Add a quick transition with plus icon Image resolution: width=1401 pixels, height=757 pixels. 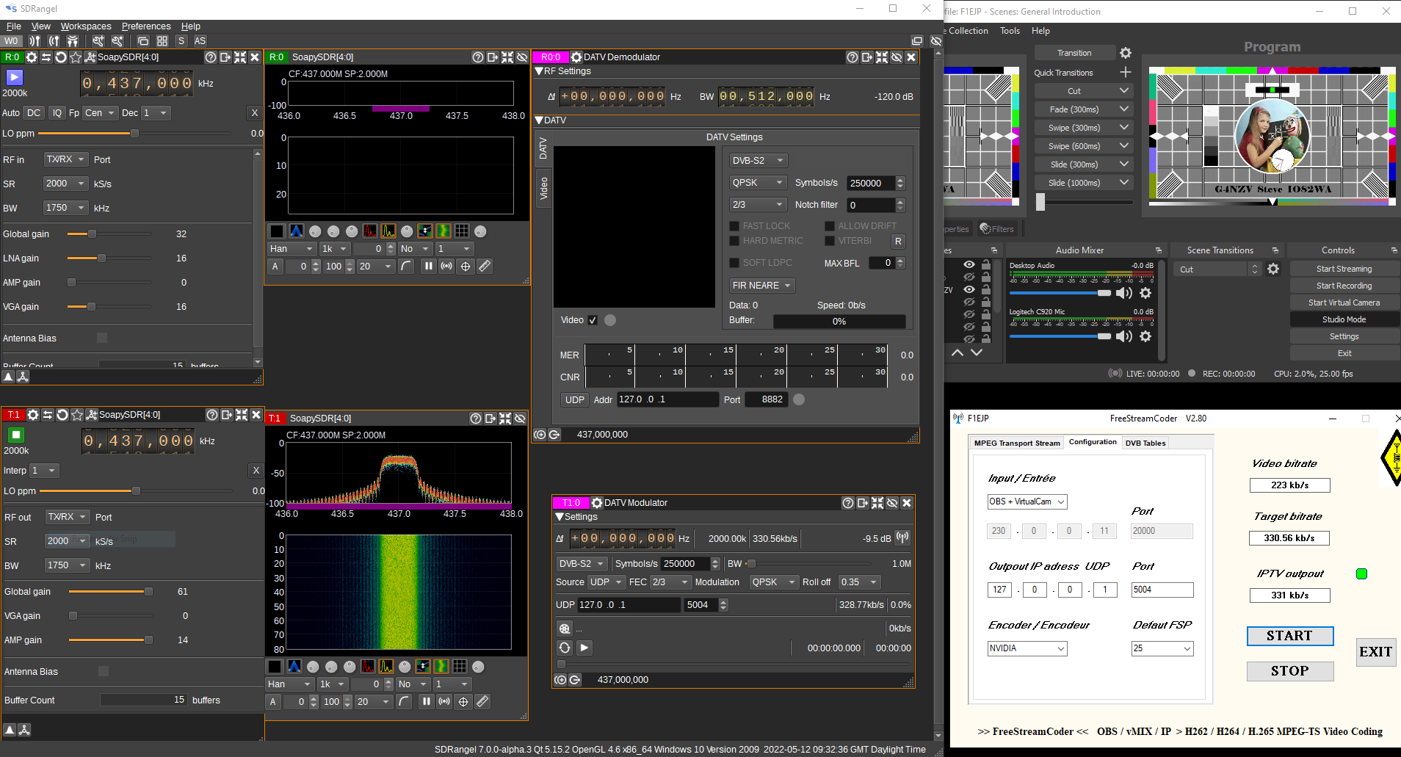click(x=1126, y=72)
